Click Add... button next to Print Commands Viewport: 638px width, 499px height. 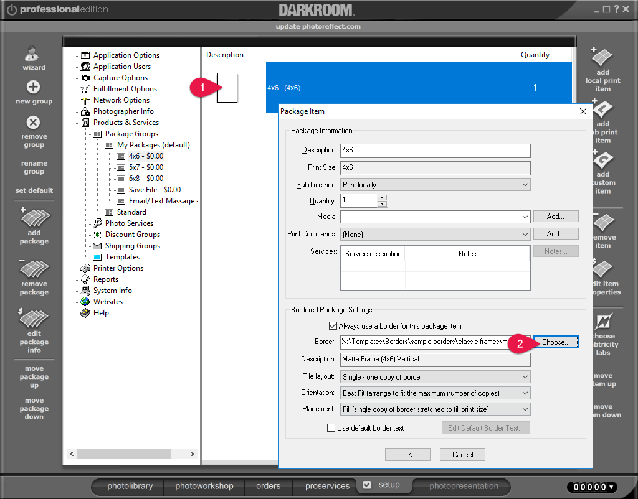pyautogui.click(x=555, y=234)
